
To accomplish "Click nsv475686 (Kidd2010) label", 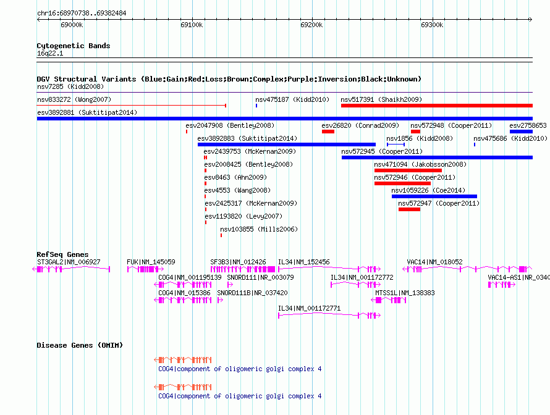I will point(510,138).
